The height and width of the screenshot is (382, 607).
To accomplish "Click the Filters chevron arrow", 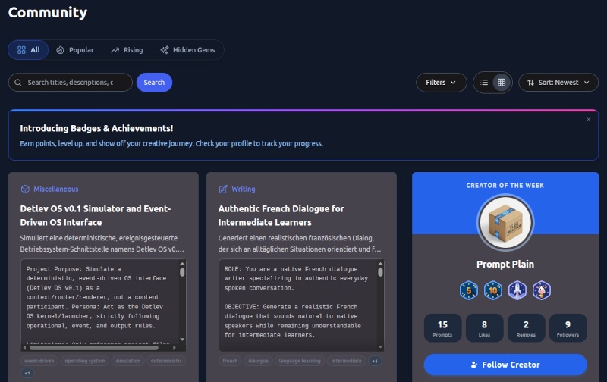I will click(453, 83).
